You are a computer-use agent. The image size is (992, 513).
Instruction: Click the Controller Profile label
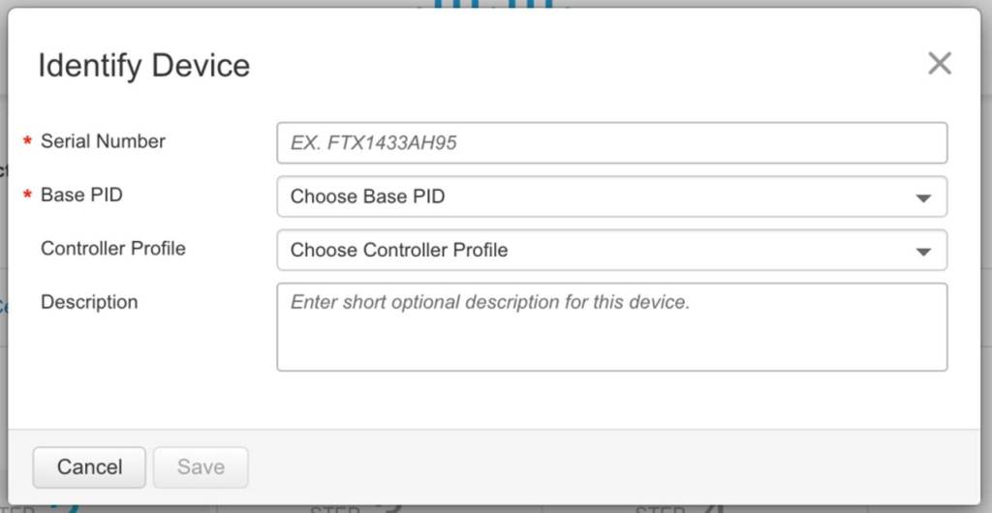[x=112, y=248]
